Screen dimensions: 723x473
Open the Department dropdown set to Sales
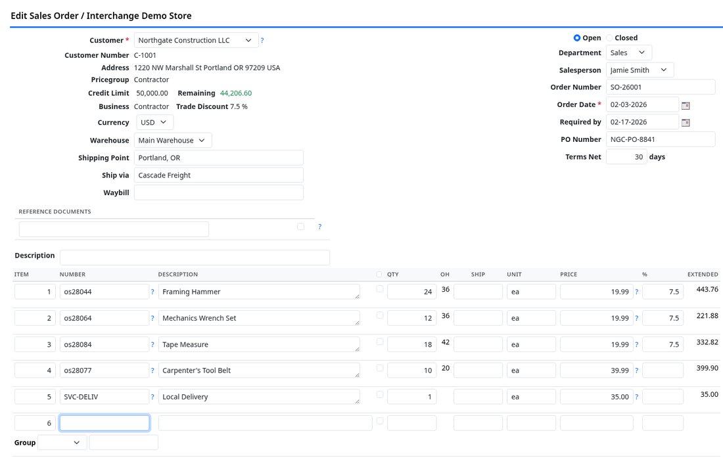tap(628, 53)
